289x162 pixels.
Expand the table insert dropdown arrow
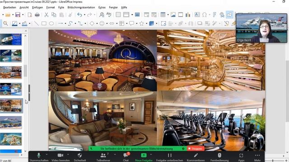pyautogui.click(x=168, y=15)
